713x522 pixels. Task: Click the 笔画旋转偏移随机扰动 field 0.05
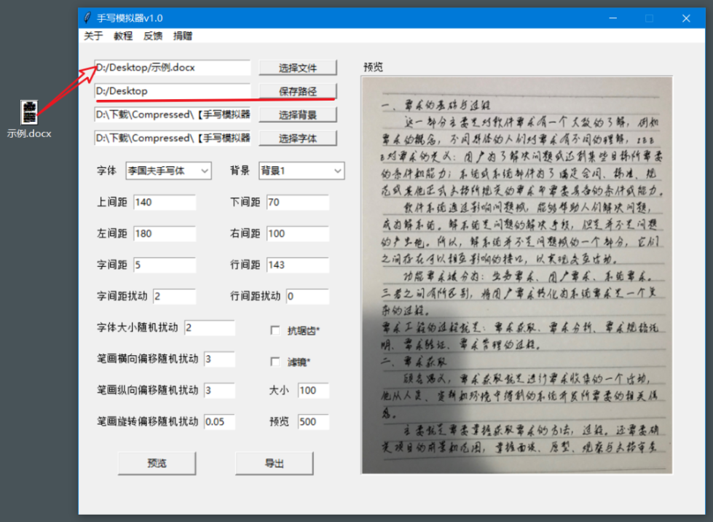220,421
